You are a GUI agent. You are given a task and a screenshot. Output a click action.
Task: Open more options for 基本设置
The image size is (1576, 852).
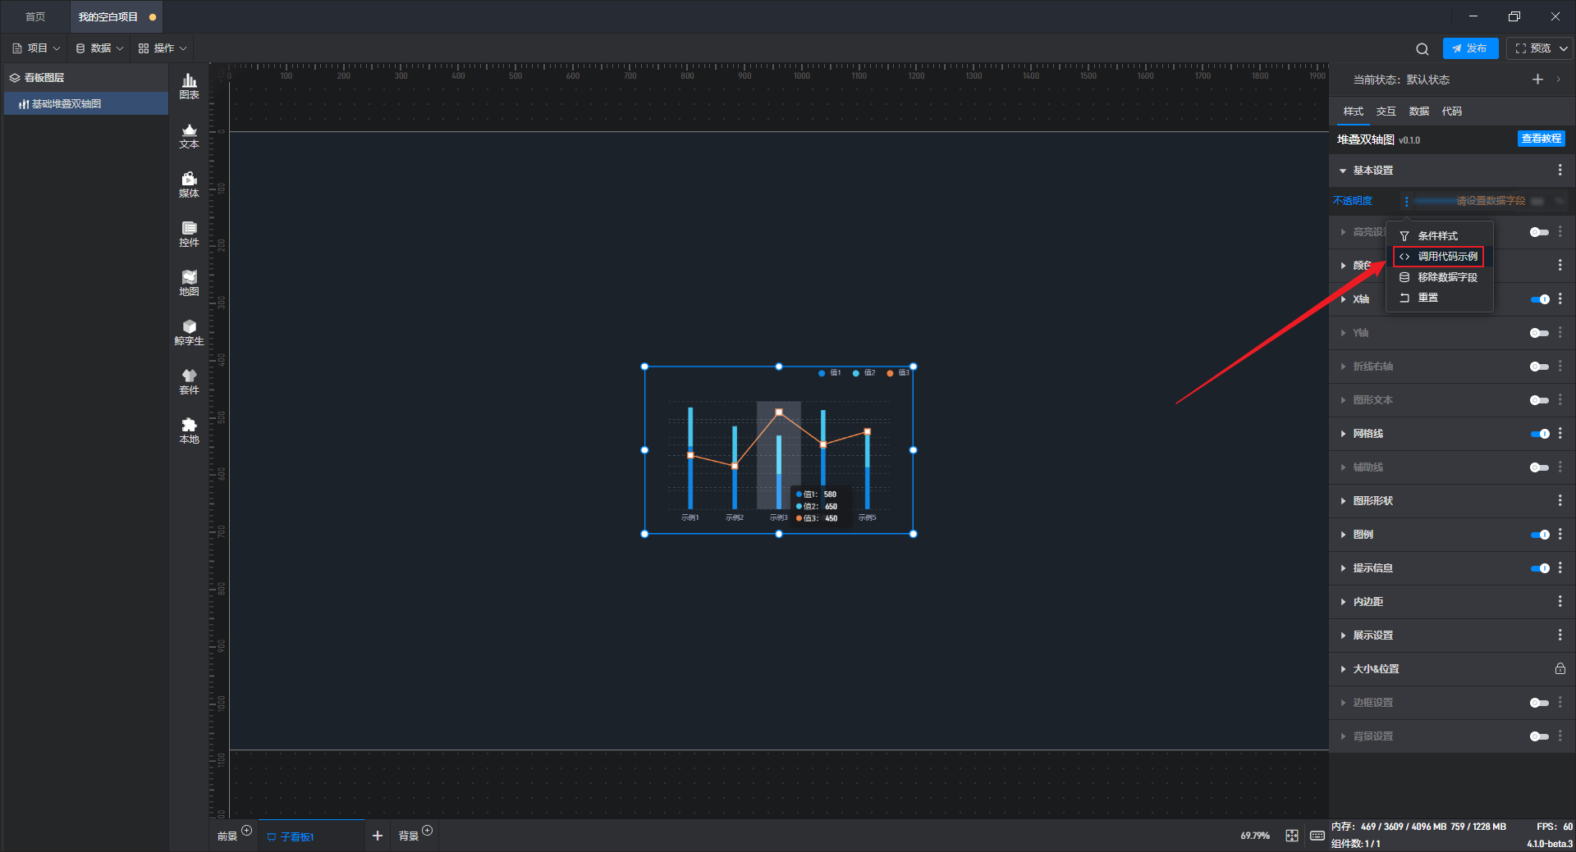[1560, 170]
